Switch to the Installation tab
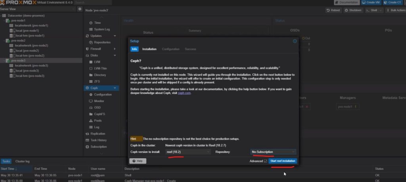Screen dimensions: 406x182 (x=149, y=49)
